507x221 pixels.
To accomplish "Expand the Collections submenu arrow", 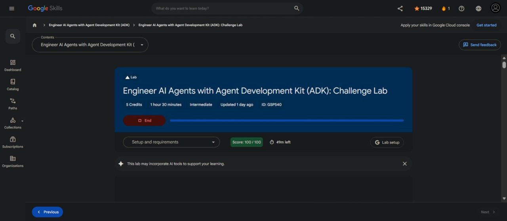I will (23, 121).
